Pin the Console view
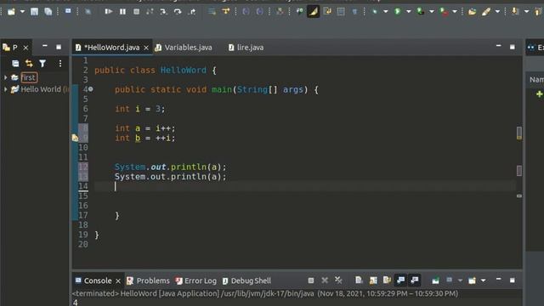The width and height of the screenshot is (544, 306). point(435,280)
